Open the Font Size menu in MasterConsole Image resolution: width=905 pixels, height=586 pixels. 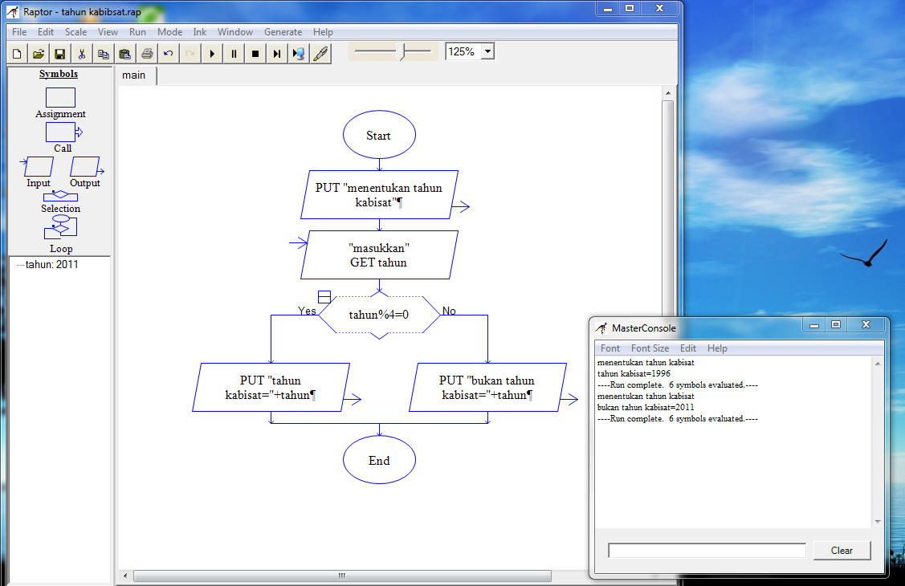click(x=650, y=348)
